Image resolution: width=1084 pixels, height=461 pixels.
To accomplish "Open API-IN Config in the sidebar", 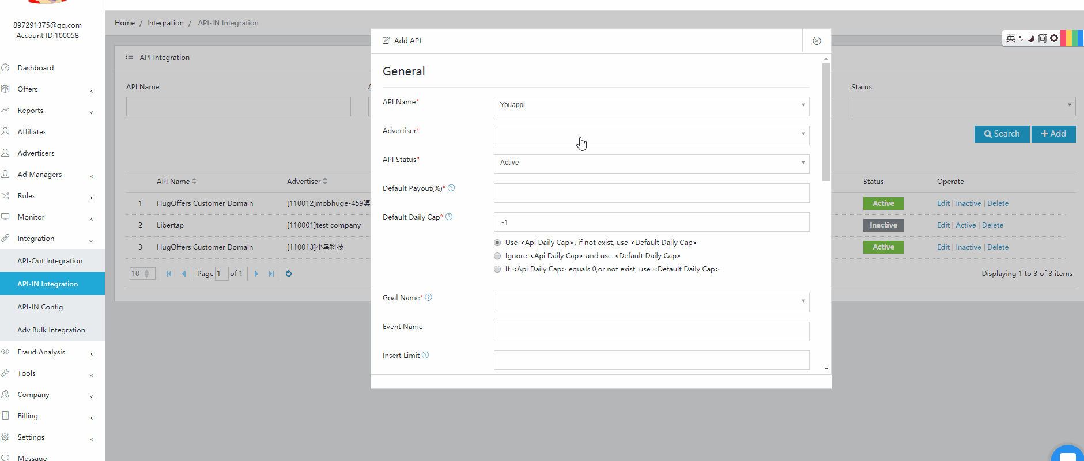I will pyautogui.click(x=40, y=307).
